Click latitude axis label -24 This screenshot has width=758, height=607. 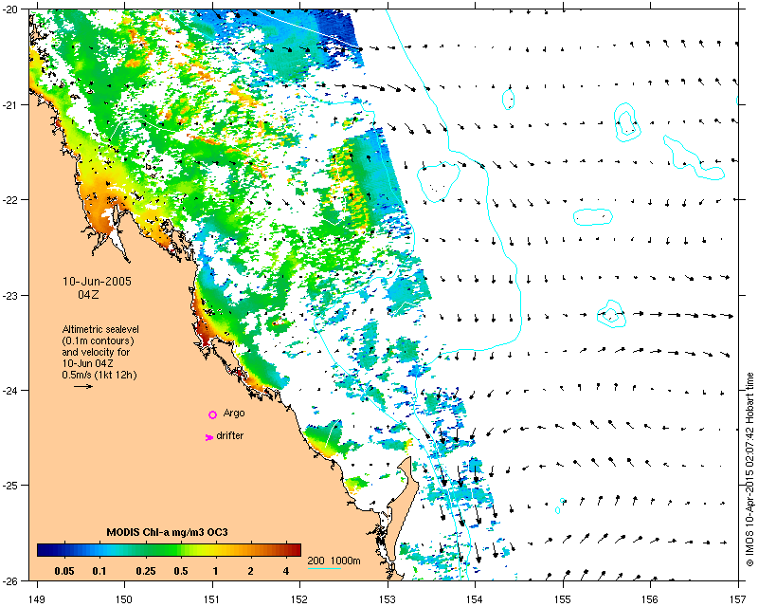11,390
